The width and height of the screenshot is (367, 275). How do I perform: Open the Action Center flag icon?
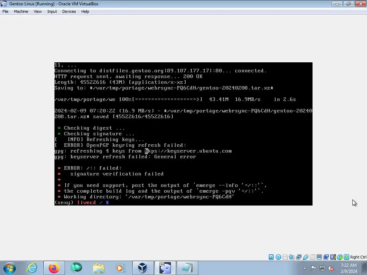313,268
